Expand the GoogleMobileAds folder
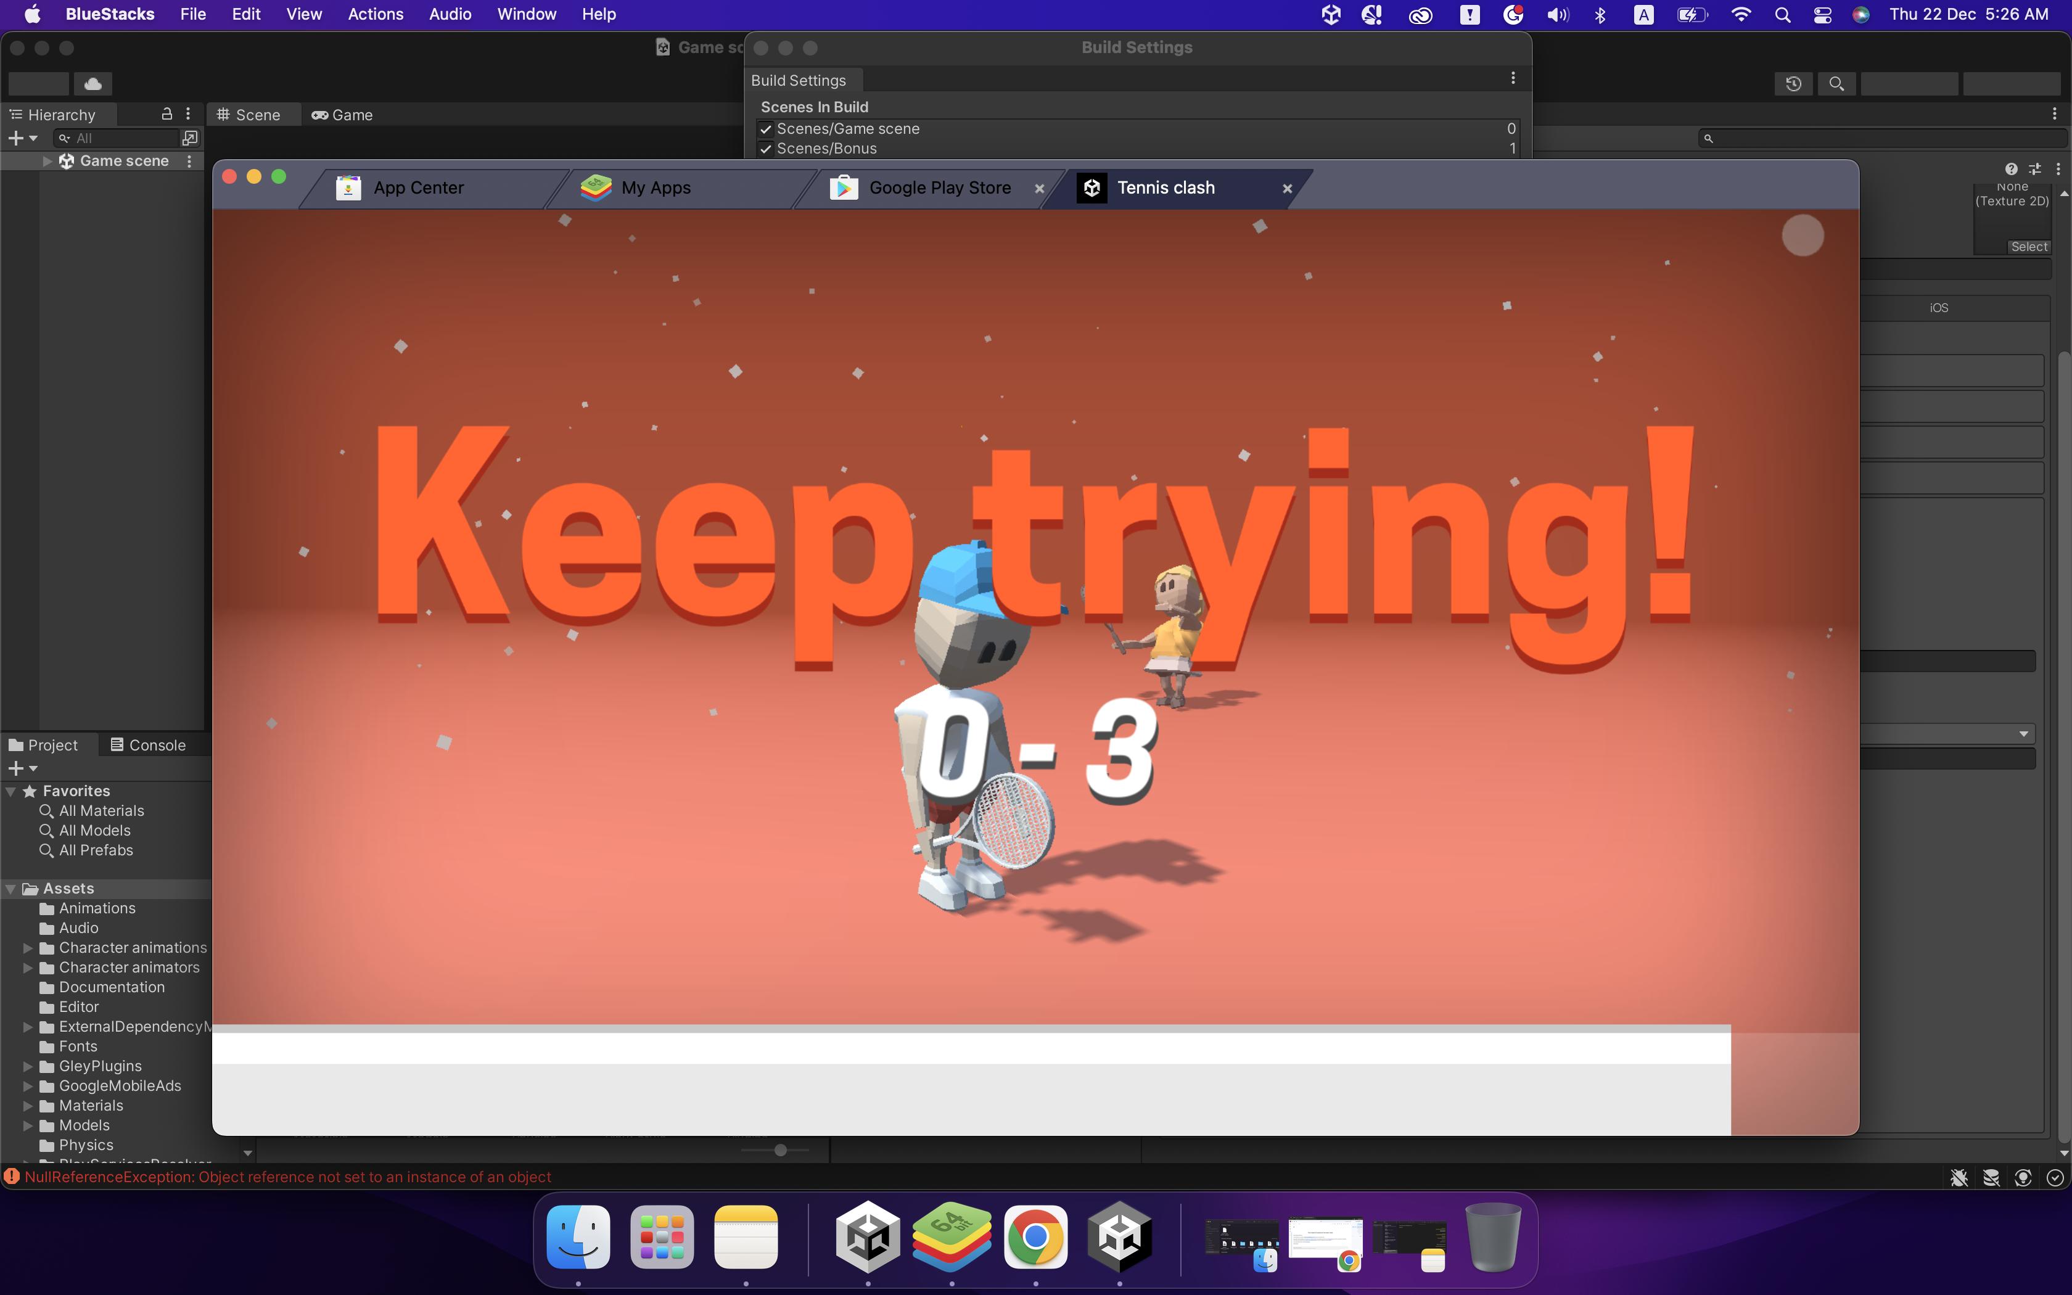 [27, 1086]
